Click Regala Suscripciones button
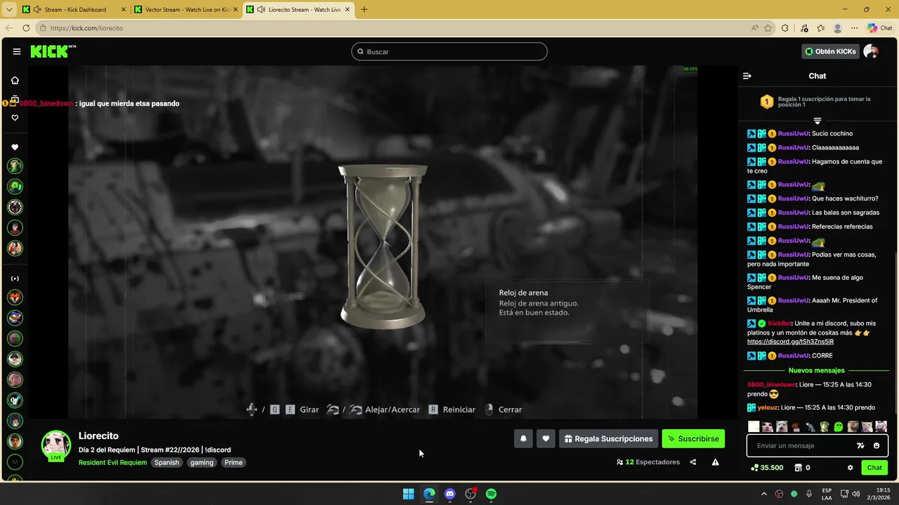This screenshot has height=505, width=899. pos(608,438)
